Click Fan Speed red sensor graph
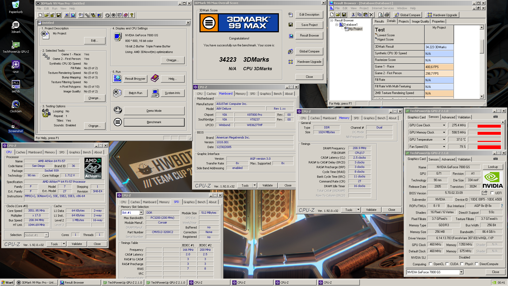Screen dimensions: 508x286 tap(484, 147)
